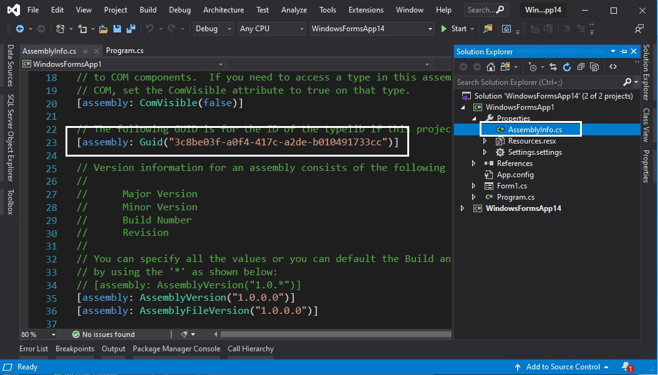Click Add to Source Control
The width and height of the screenshot is (658, 375).
point(562,367)
